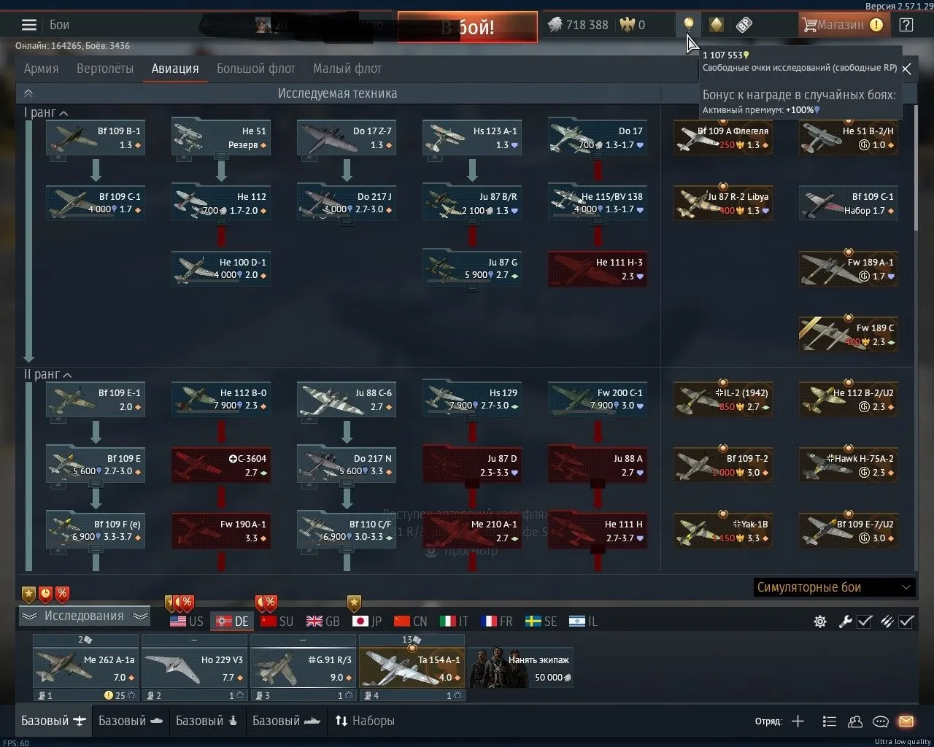This screenshot has height=747, width=934.
Task: Toggle auto-repair checkbox next to wrench
Action: pyautogui.click(x=865, y=622)
